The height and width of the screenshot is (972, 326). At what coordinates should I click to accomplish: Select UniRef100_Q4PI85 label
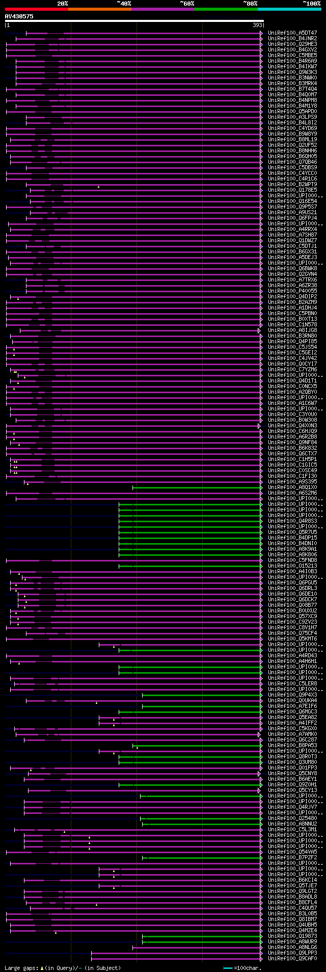click(x=292, y=342)
